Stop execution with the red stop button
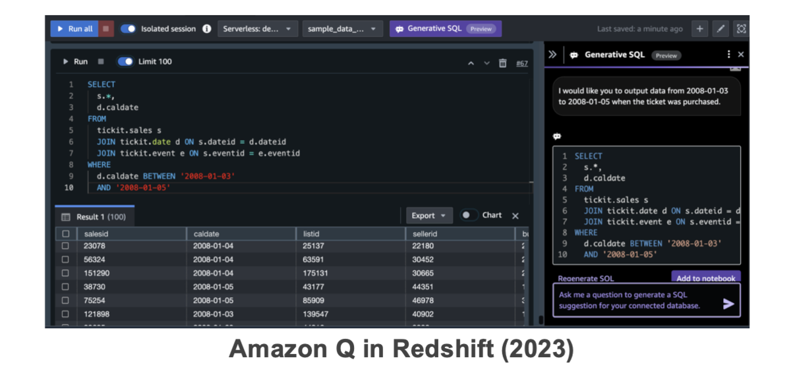 point(107,29)
